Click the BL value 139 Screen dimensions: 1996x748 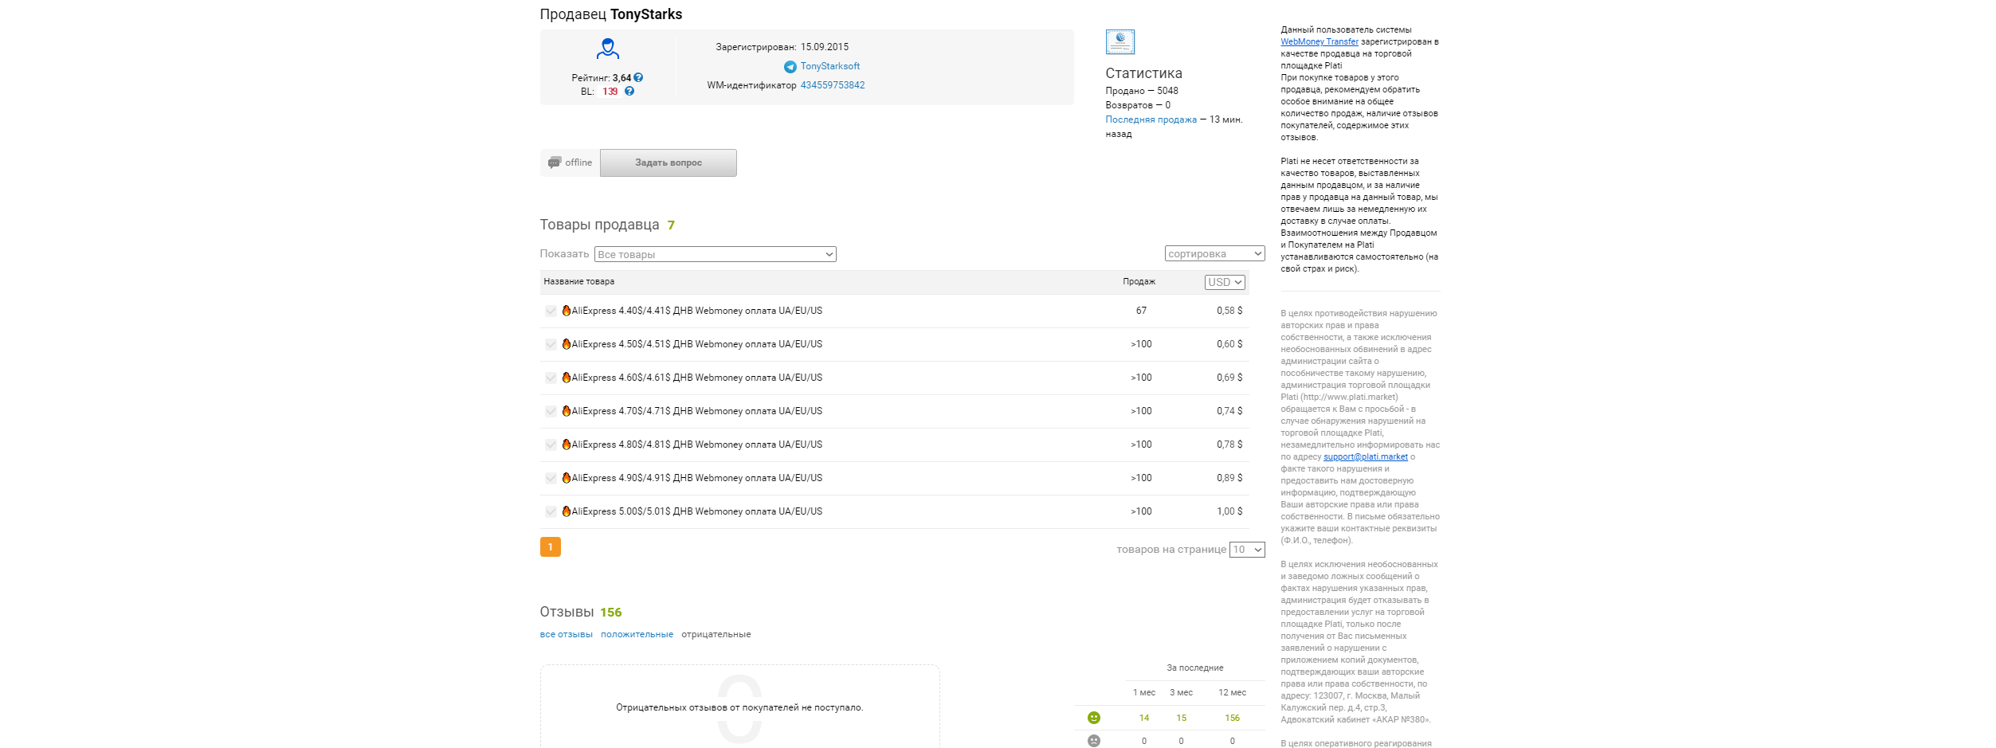point(610,92)
